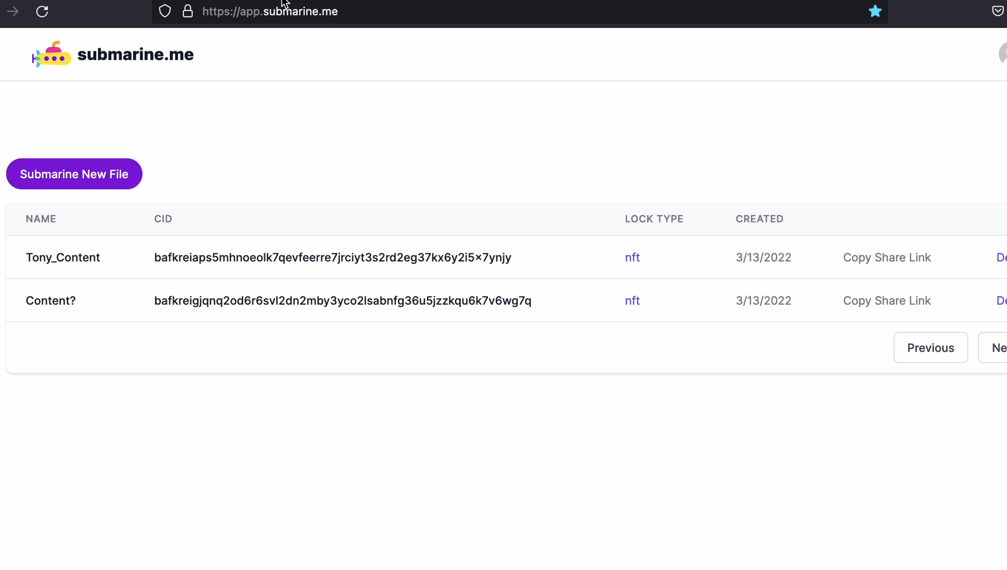Click Copy Share Link for Tony_Content

887,257
